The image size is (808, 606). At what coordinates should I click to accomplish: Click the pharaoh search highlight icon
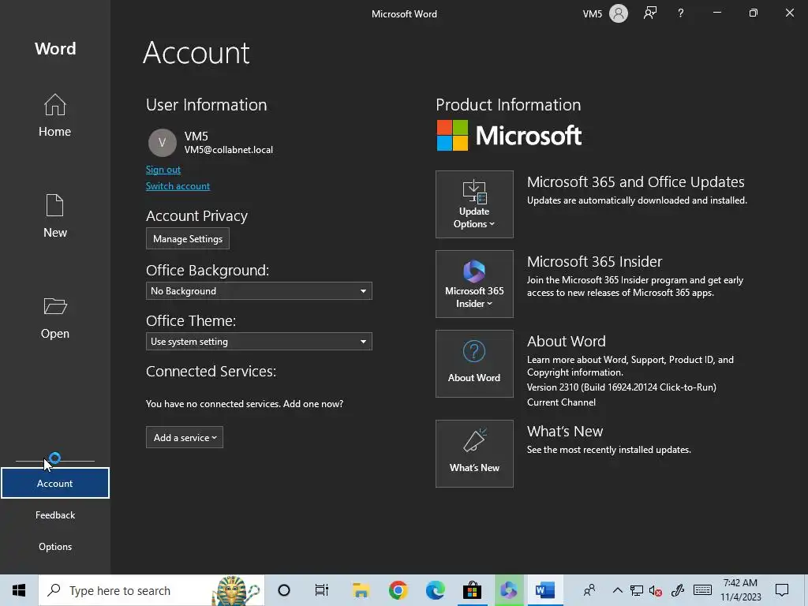[x=235, y=590]
